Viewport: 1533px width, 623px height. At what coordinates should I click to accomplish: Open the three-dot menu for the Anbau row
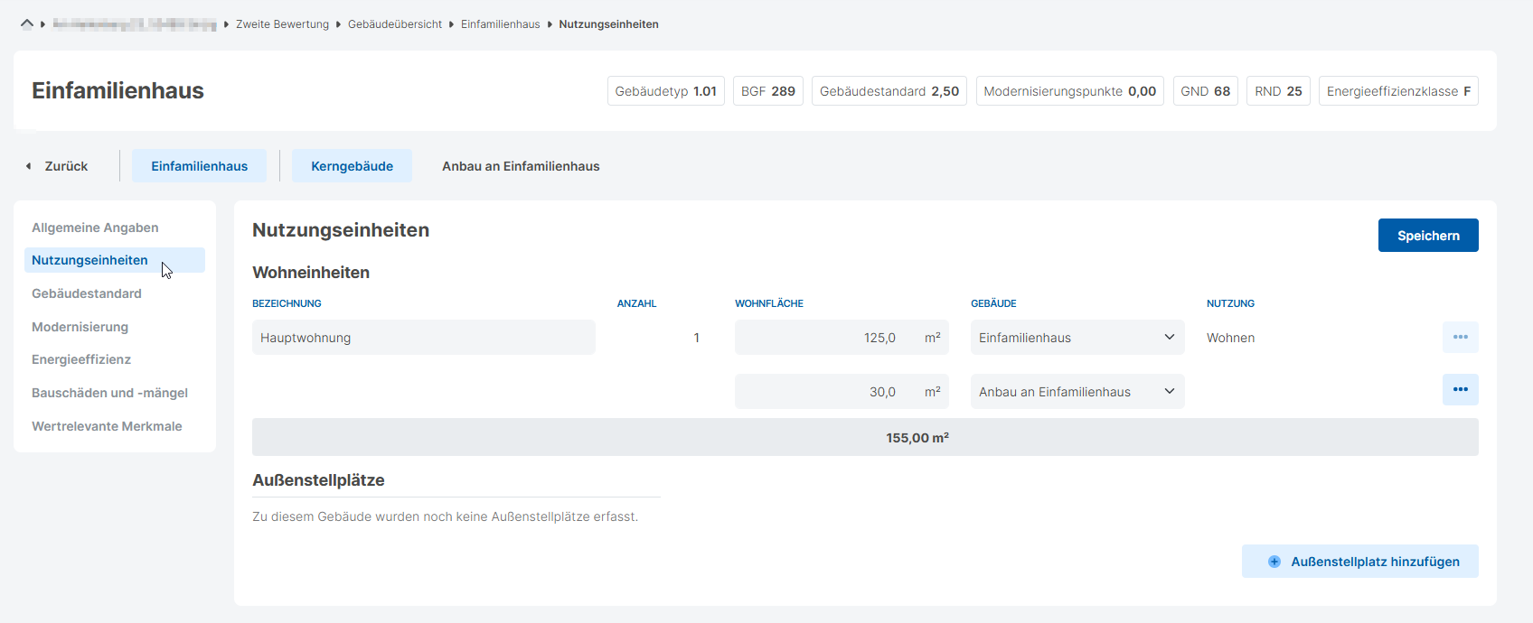pos(1460,390)
